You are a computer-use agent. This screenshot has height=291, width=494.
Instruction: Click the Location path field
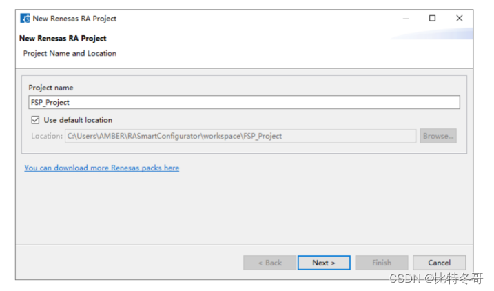[x=240, y=136]
